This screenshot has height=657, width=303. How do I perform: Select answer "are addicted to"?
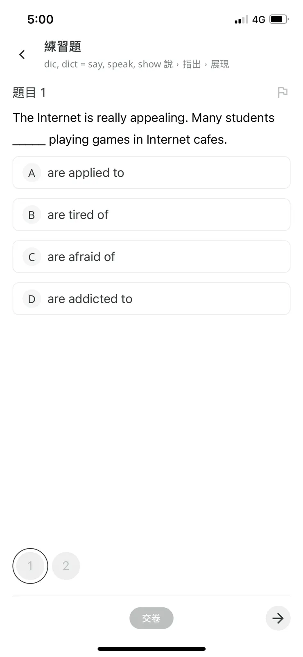click(x=151, y=299)
